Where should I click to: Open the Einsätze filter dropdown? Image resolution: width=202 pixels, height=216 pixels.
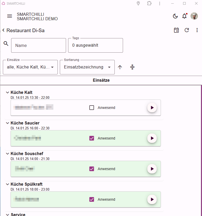click(x=30, y=67)
